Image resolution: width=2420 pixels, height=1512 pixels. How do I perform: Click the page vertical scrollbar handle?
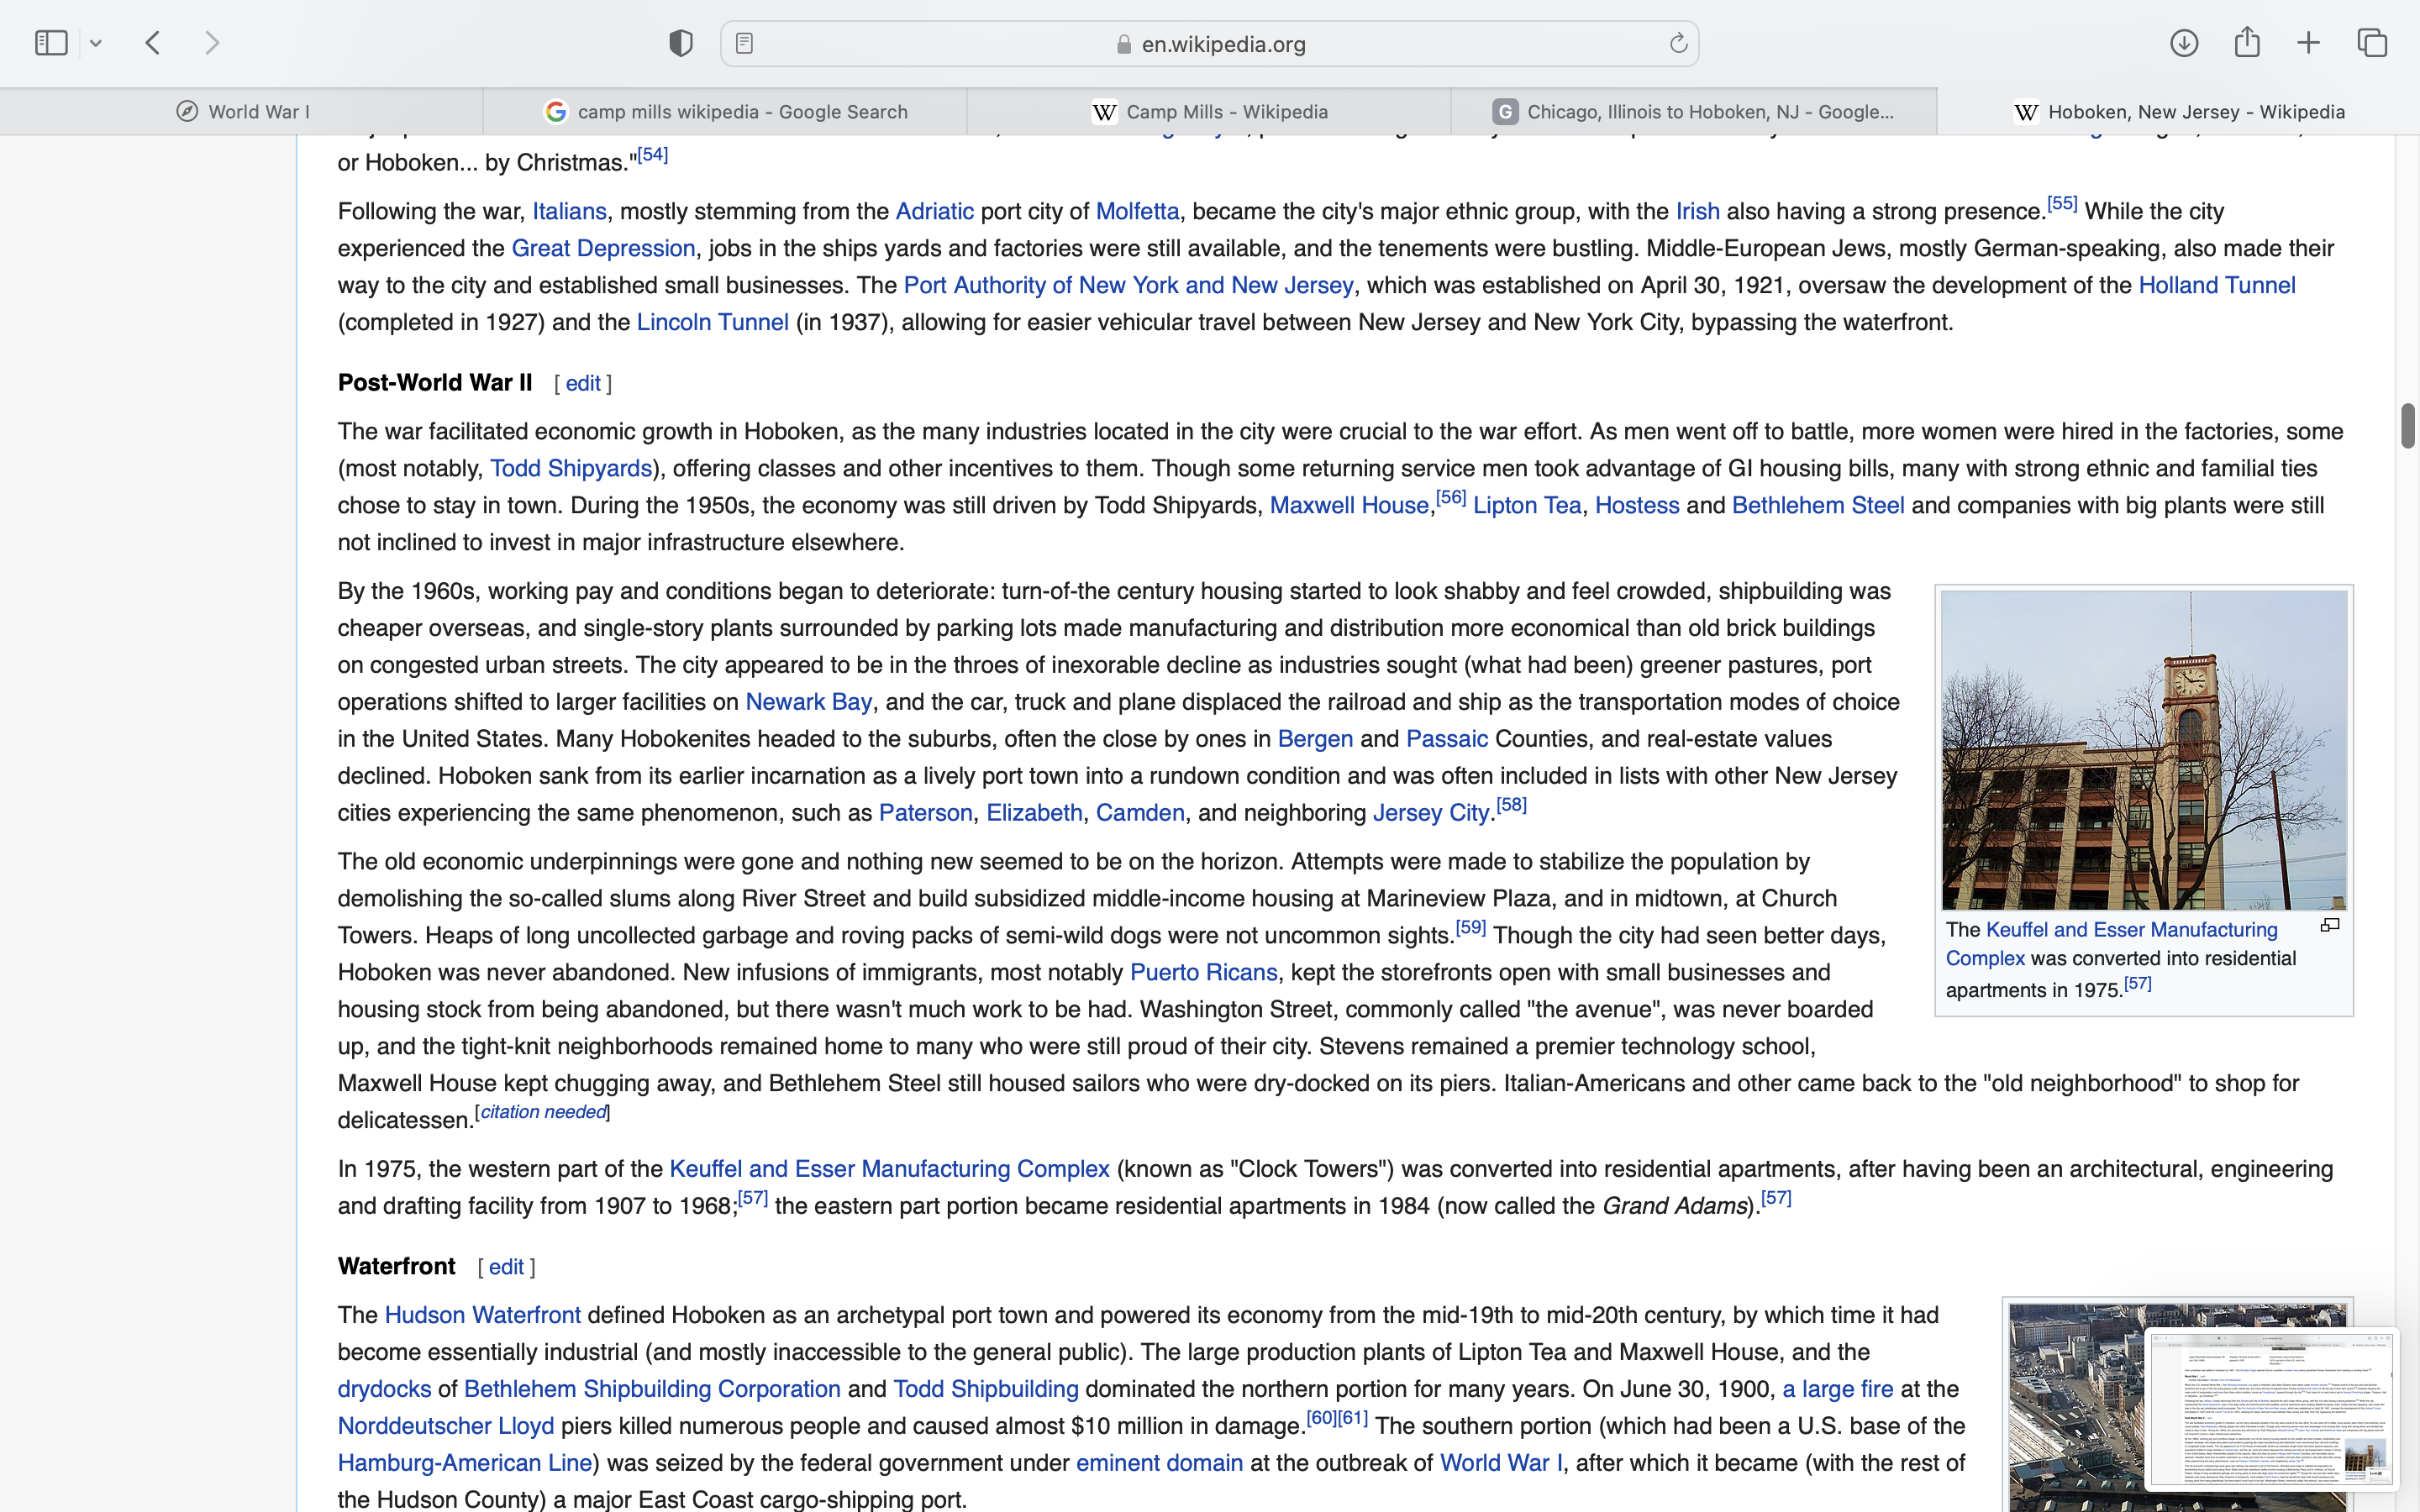pyautogui.click(x=2407, y=426)
